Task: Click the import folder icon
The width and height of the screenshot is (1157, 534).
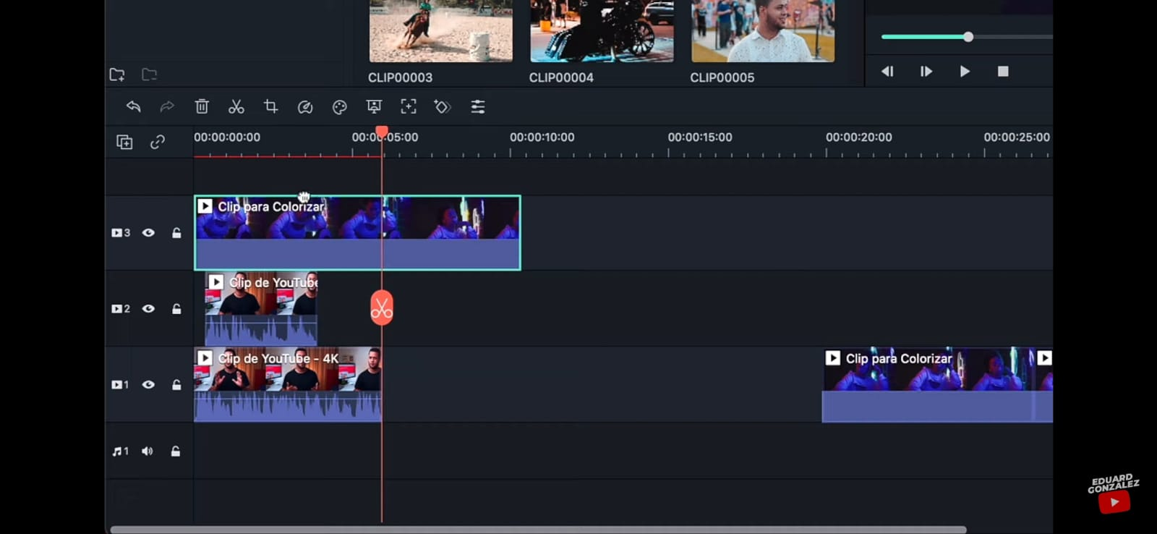Action: [x=149, y=75]
